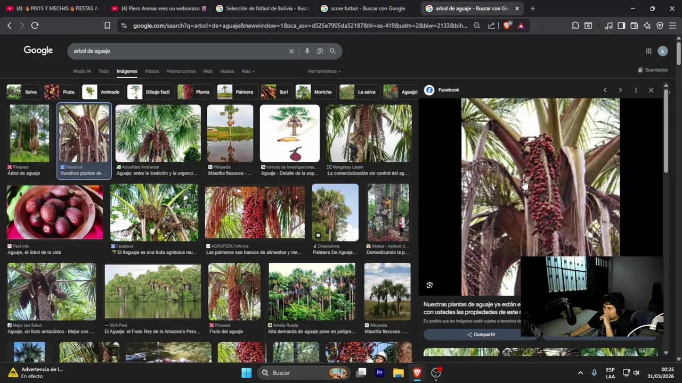Close the image preview panel
The image size is (682, 383).
click(x=651, y=90)
